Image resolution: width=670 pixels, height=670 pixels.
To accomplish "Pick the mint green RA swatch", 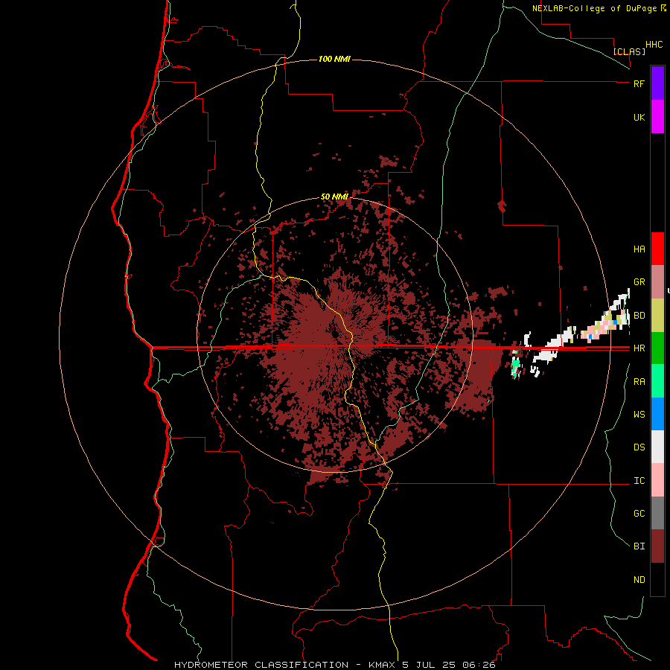I will [657, 381].
